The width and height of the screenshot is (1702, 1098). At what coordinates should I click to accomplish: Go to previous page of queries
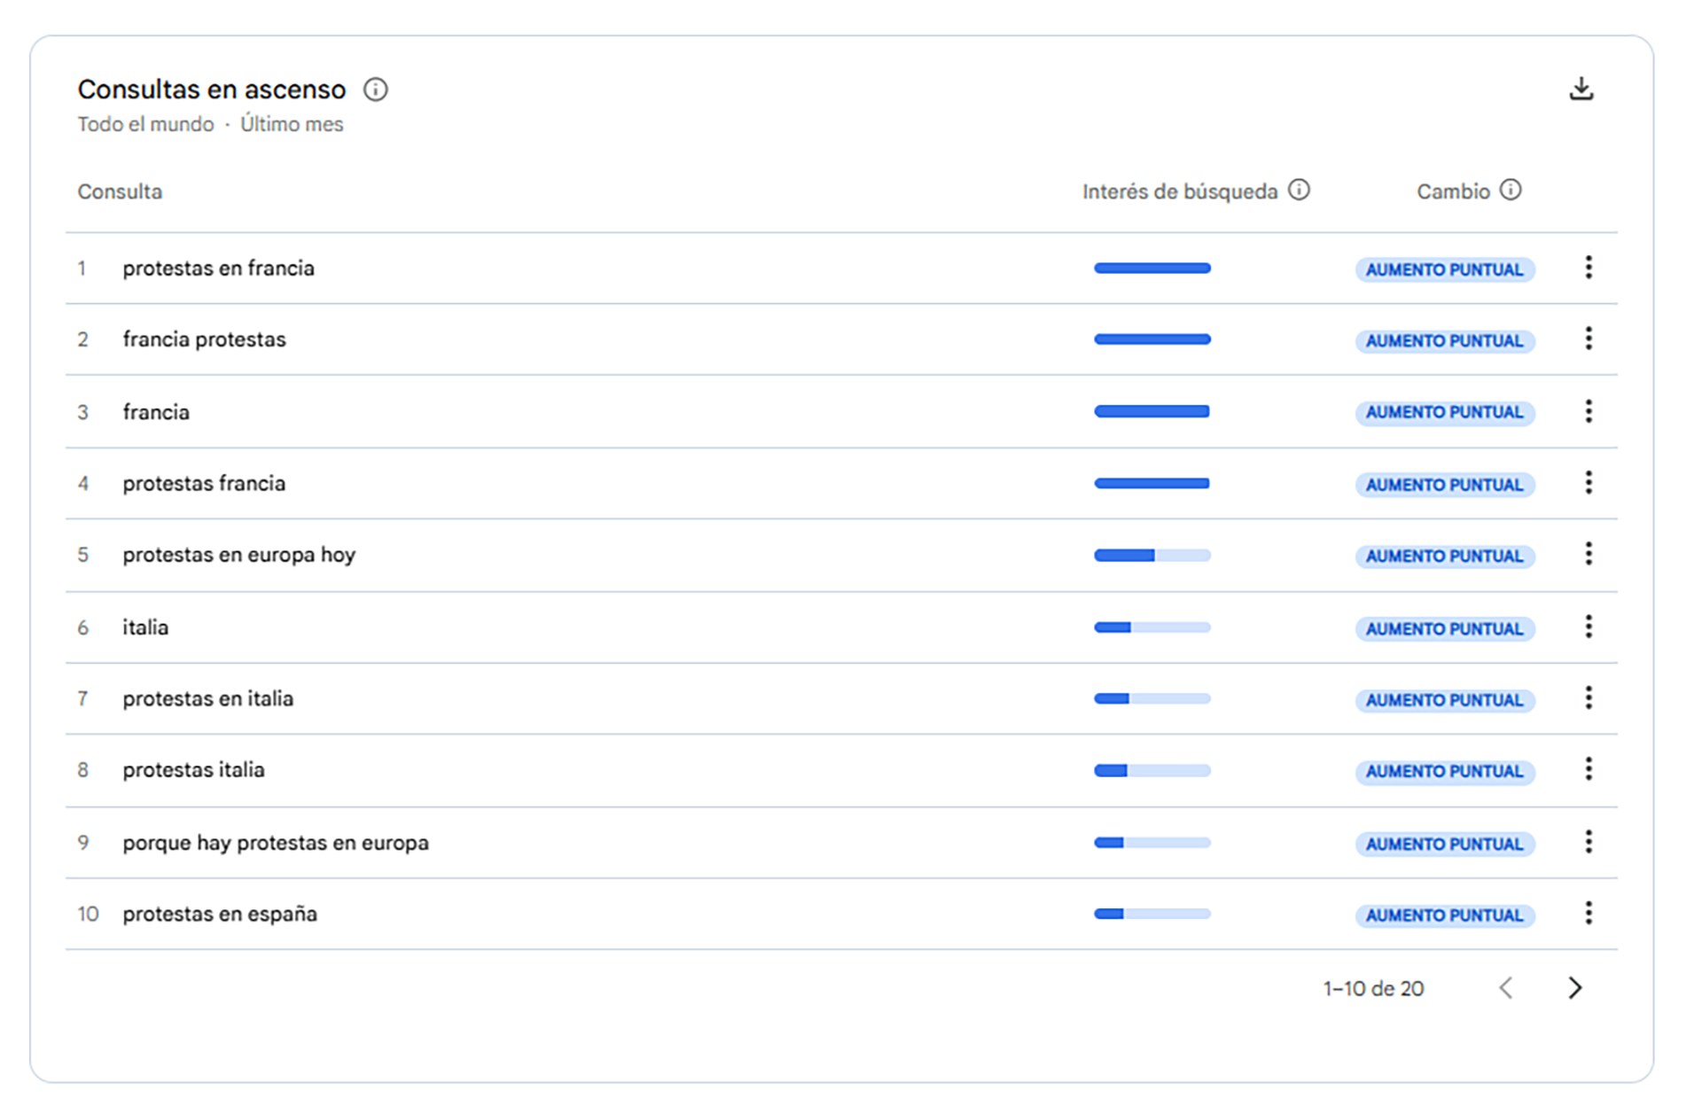[x=1505, y=988]
